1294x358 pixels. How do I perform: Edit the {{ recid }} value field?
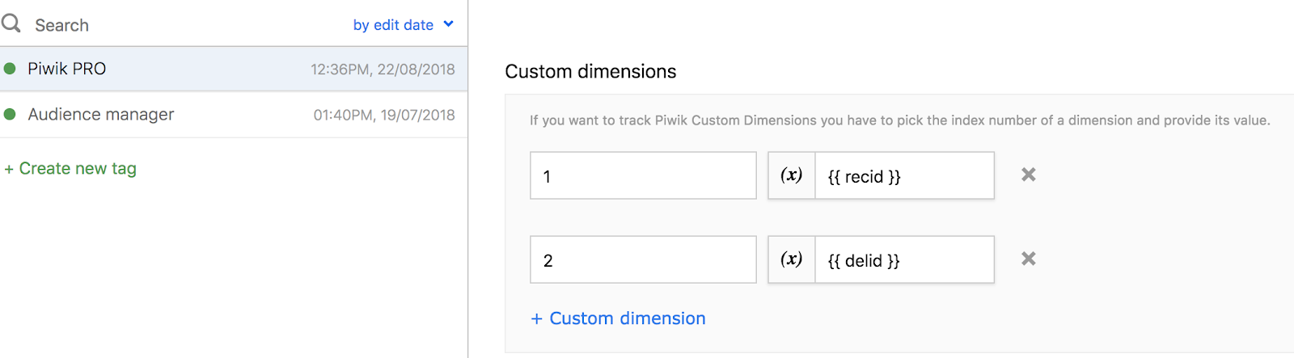pos(905,175)
